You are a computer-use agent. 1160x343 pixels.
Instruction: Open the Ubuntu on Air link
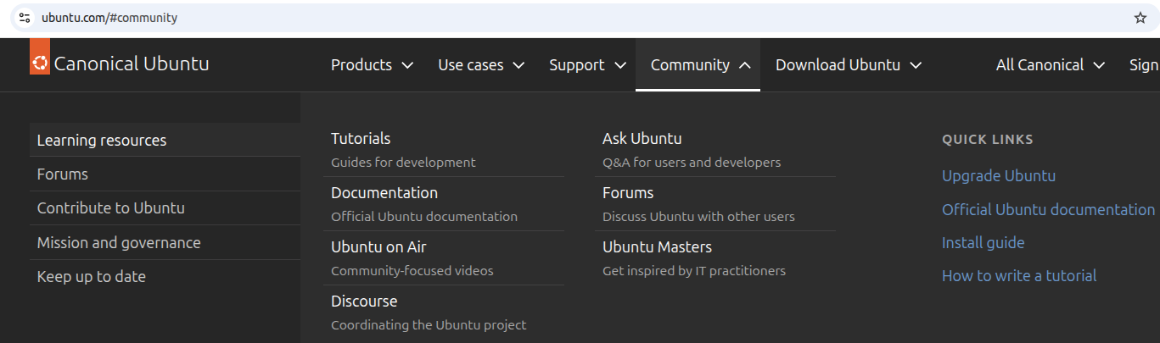pyautogui.click(x=378, y=246)
